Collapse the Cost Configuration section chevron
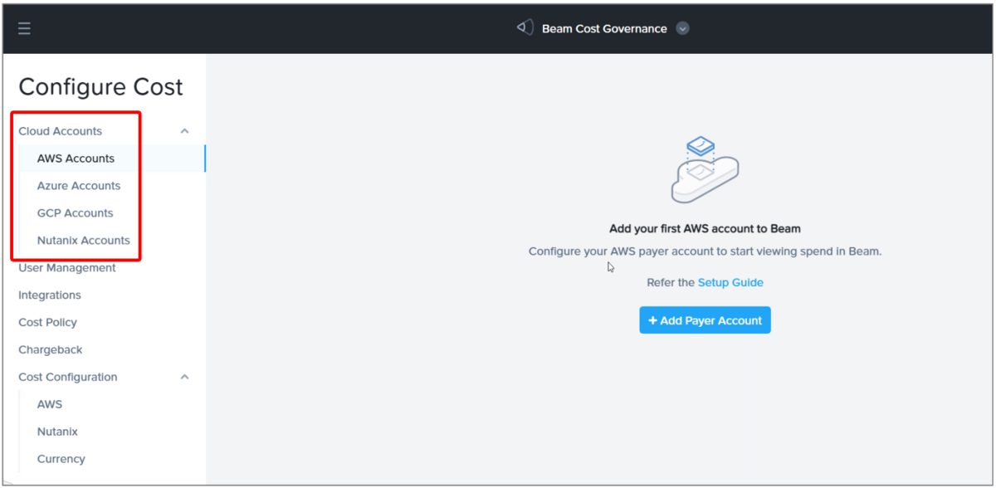The image size is (996, 488). [x=185, y=377]
